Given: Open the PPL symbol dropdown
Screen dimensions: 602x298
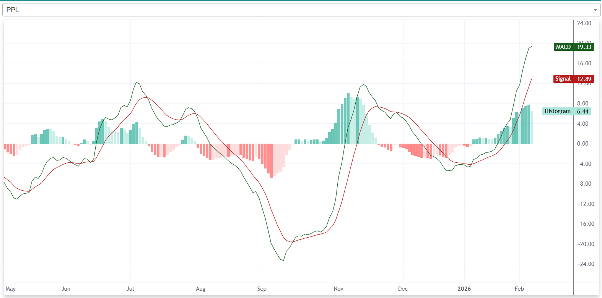Looking at the screenshot, I should 298,10.
